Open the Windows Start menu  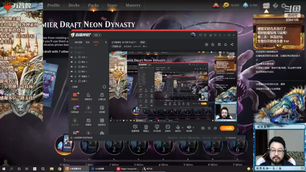point(4,169)
